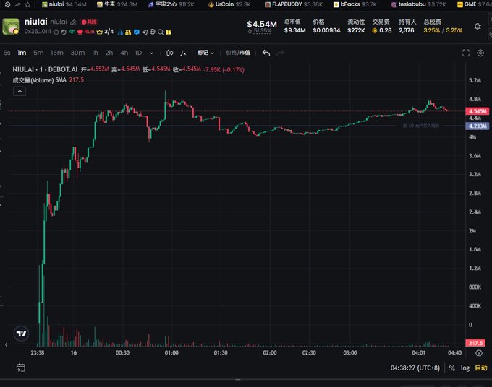Select the niulai $4.54M ticker tab

[x=64, y=4]
